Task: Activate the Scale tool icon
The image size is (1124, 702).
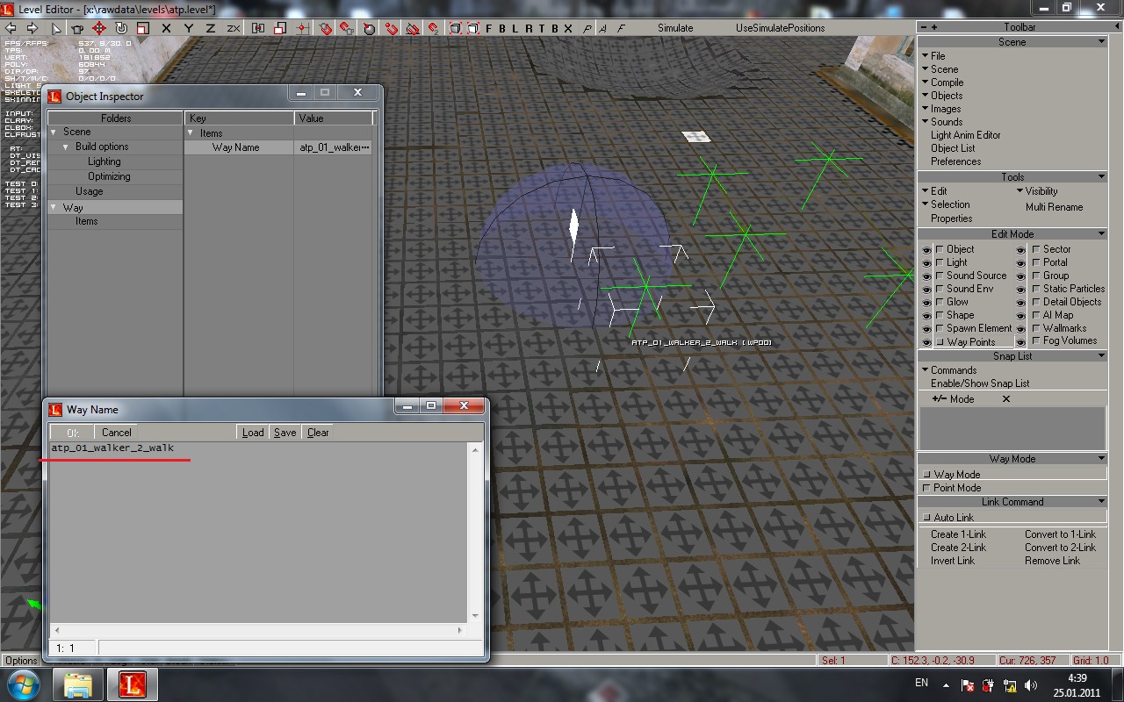Action: pos(143,28)
